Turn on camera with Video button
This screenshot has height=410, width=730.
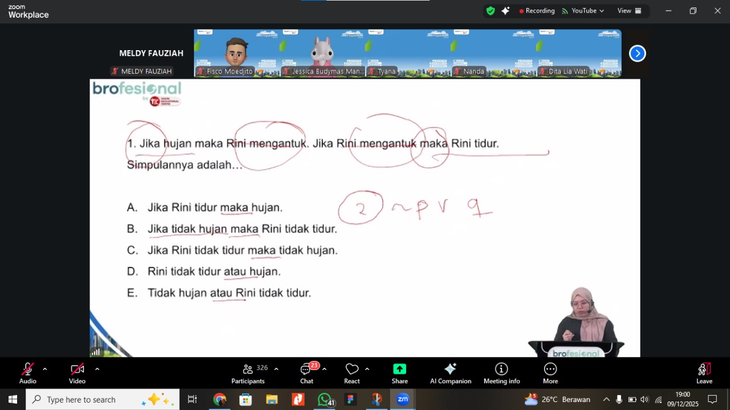pos(77,374)
